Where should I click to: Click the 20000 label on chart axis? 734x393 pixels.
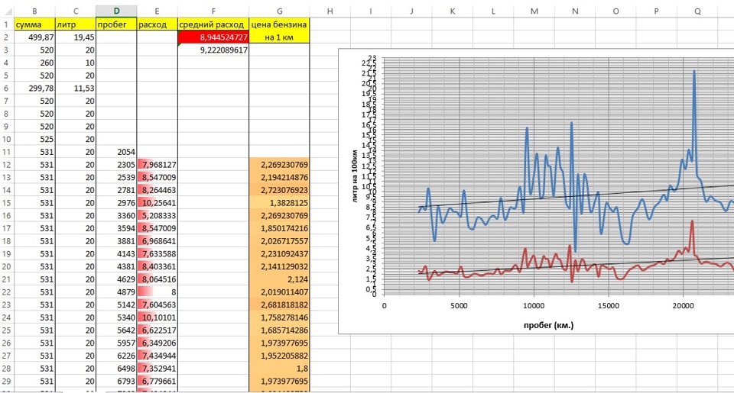pyautogui.click(x=683, y=305)
